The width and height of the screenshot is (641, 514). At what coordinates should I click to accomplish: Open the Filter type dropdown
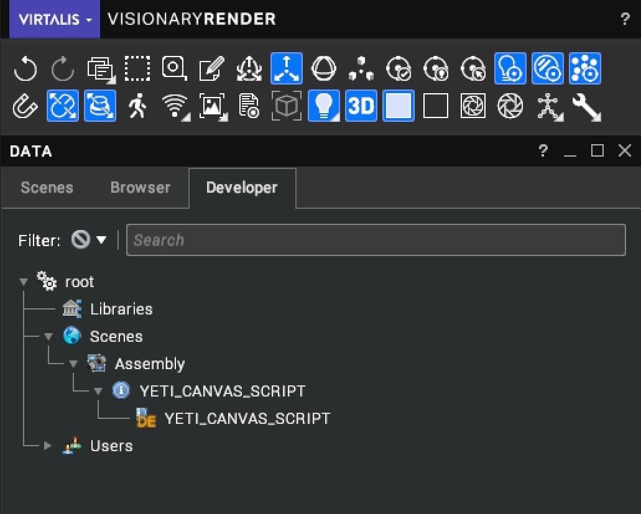89,240
